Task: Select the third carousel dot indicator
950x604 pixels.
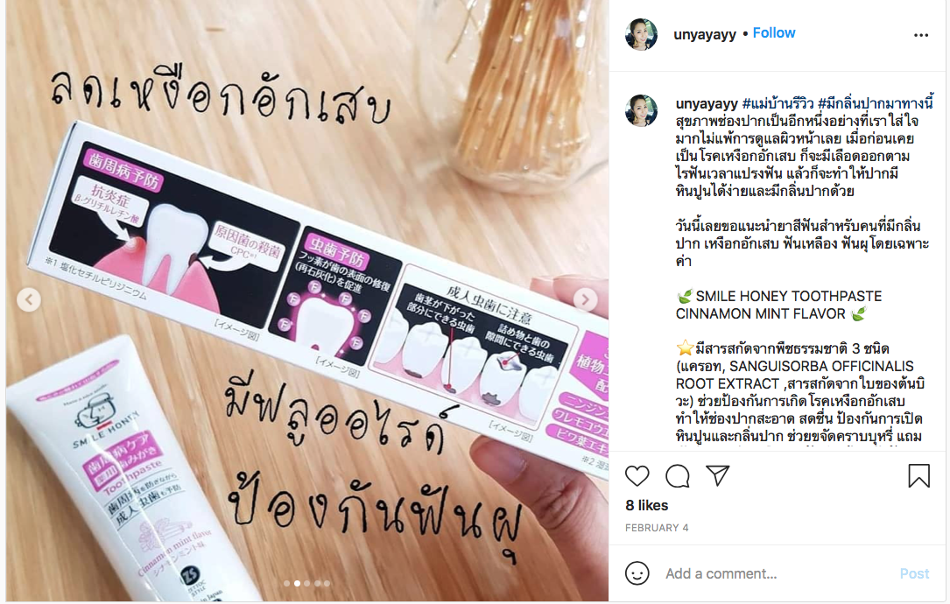Action: click(x=307, y=583)
